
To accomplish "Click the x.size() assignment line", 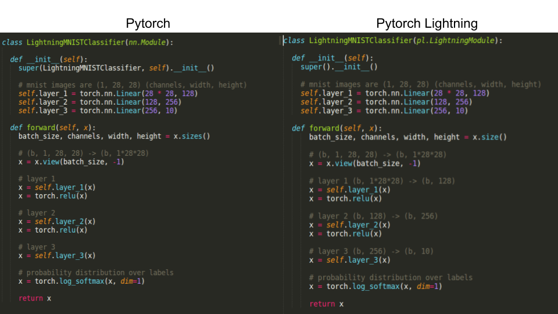I will click(408, 137).
